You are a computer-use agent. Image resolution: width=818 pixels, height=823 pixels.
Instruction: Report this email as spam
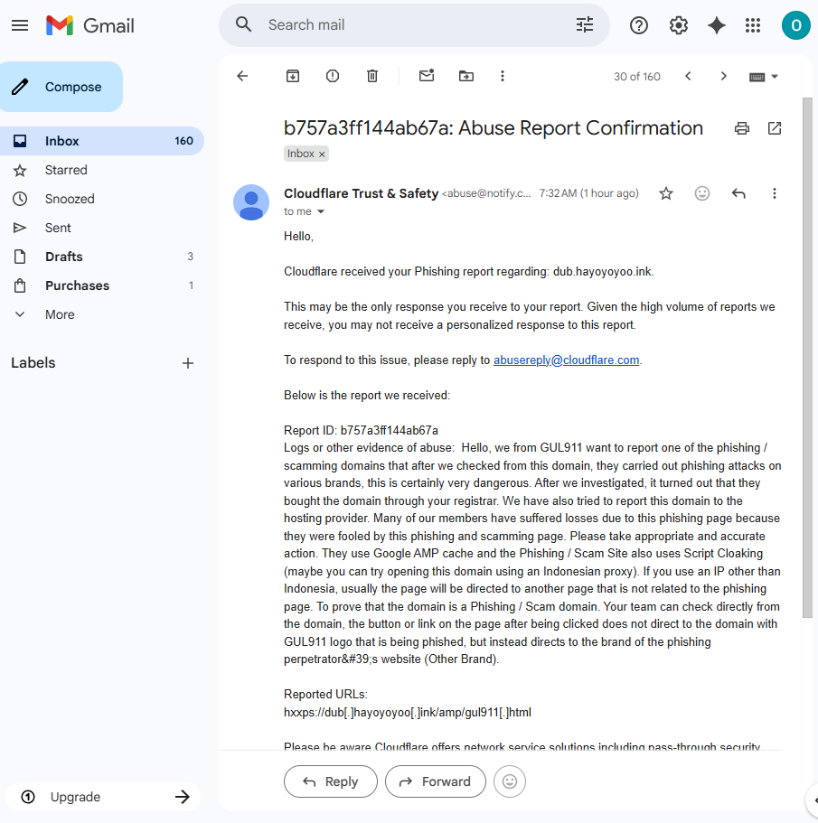tap(333, 76)
